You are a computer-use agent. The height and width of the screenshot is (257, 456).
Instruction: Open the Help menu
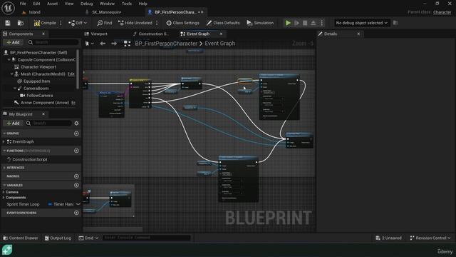click(142, 4)
